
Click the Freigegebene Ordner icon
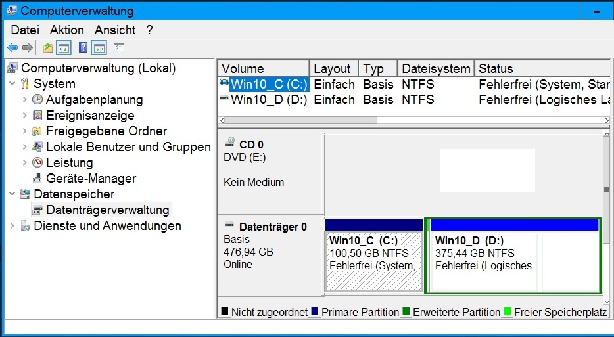pos(37,131)
